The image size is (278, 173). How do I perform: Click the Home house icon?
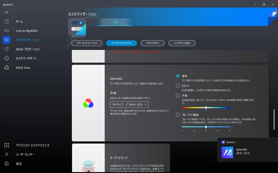click(x=7, y=22)
